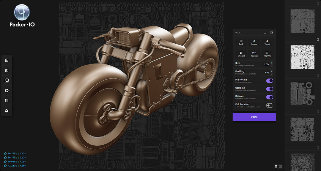Select the Tile UVs option

click(x=267, y=54)
